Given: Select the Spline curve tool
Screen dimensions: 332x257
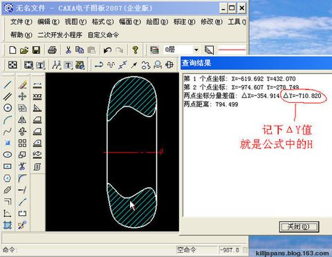Looking at the screenshot, I should (x=8, y=131).
